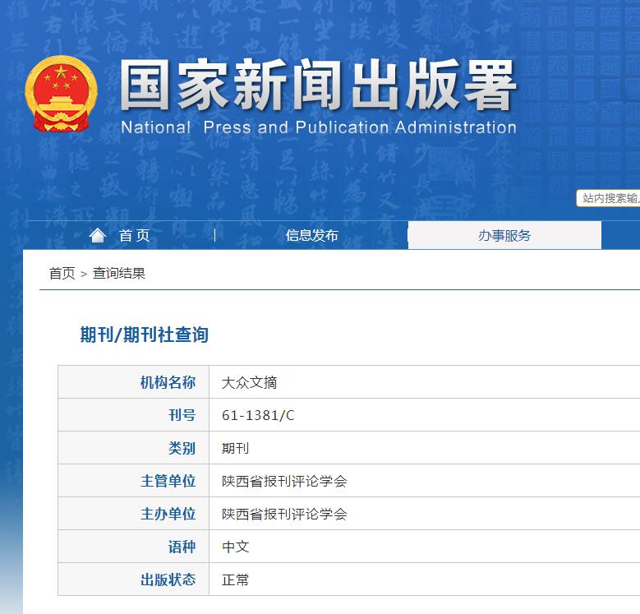The height and width of the screenshot is (614, 640).
Task: Click the house icon in navigation bar
Action: pos(98,236)
